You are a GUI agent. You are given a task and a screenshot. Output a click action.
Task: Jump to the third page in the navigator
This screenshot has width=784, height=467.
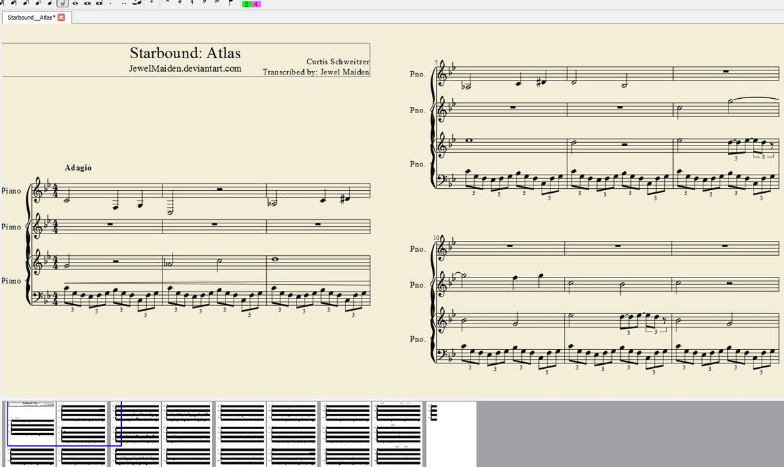[x=137, y=434]
